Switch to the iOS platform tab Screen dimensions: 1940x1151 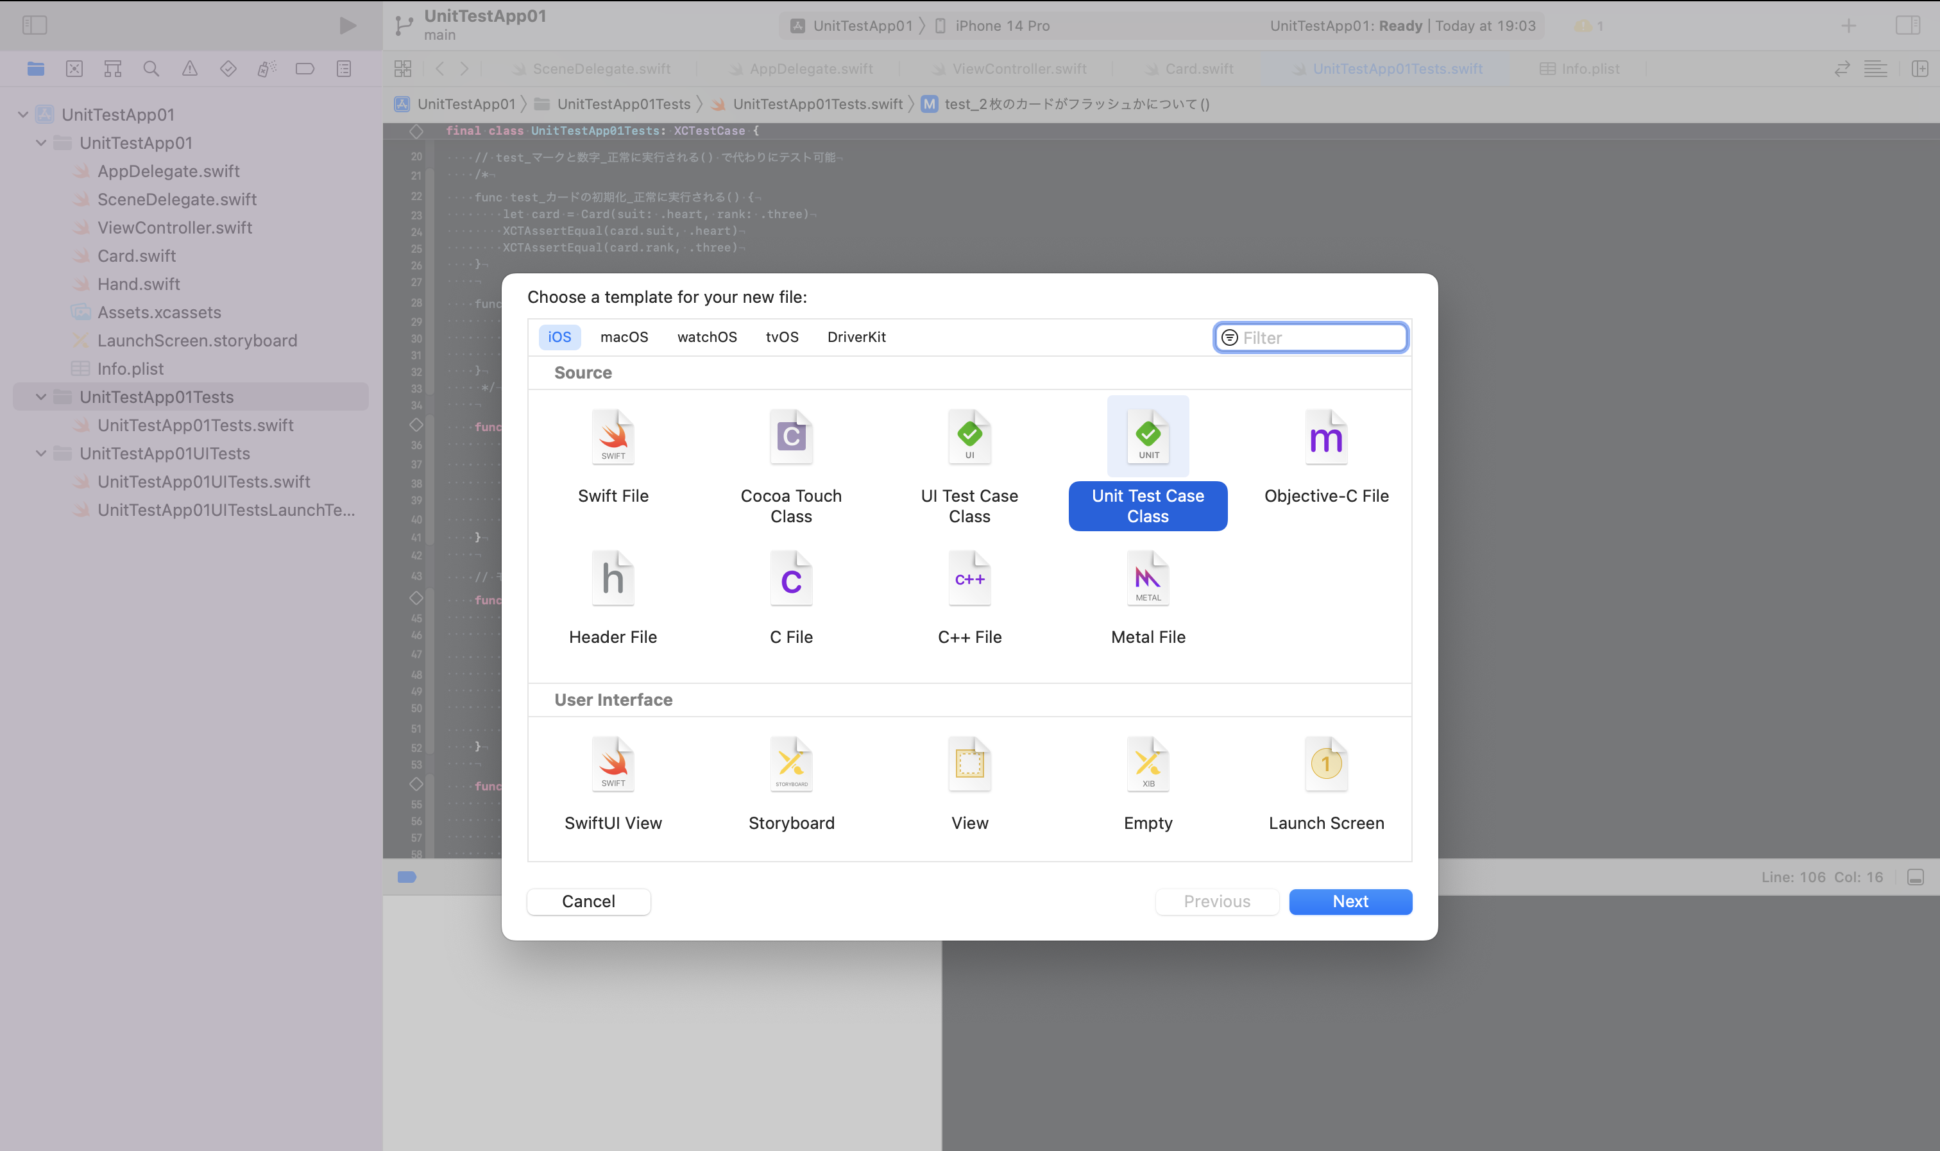(559, 337)
